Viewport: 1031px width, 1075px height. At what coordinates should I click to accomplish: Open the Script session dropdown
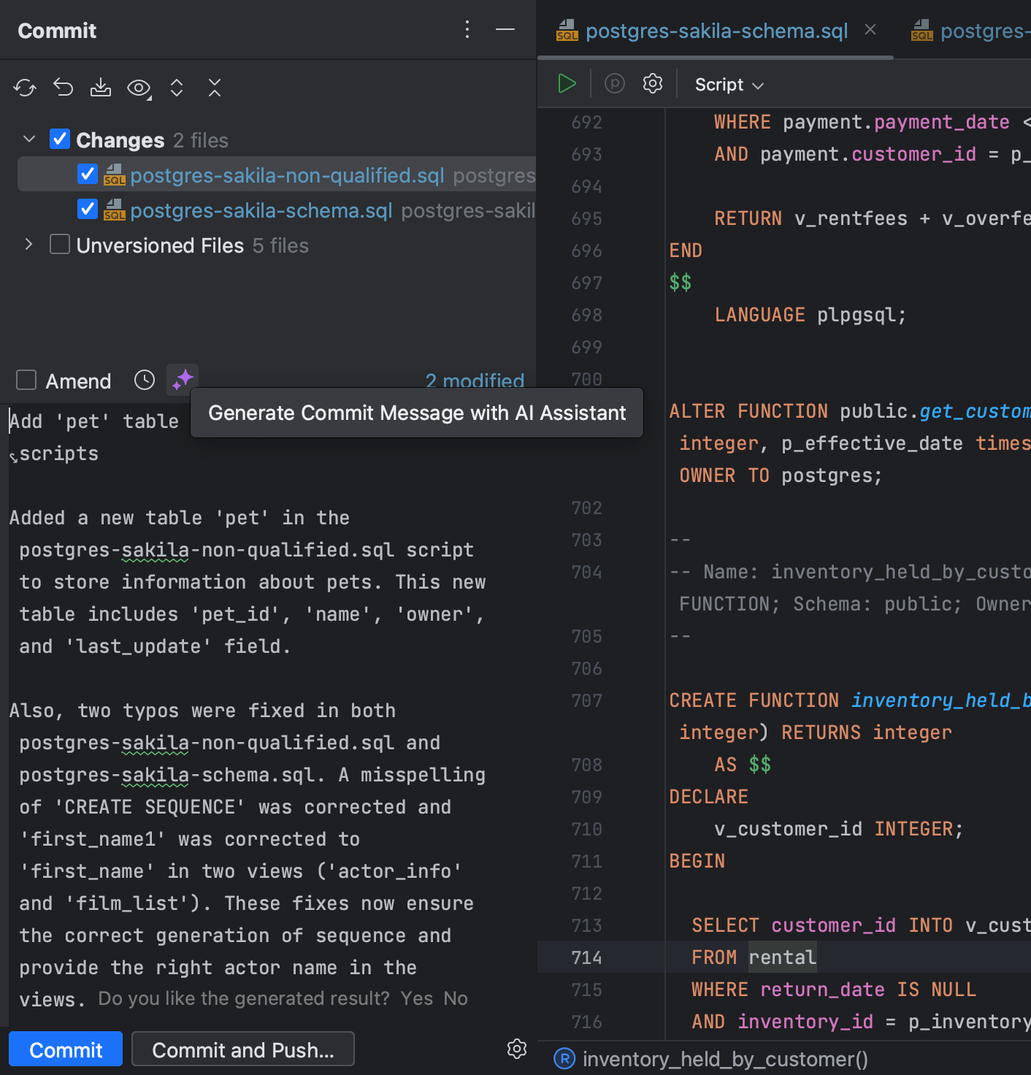tap(727, 84)
